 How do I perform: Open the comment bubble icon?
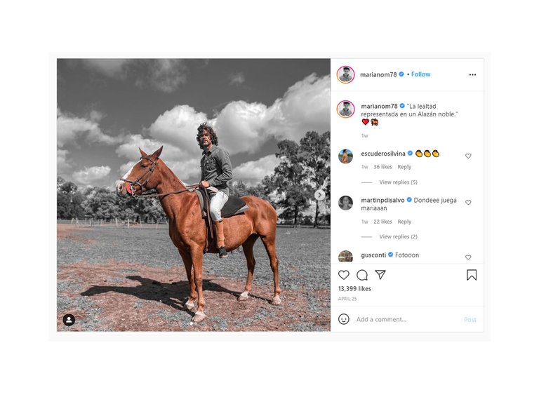tap(362, 275)
